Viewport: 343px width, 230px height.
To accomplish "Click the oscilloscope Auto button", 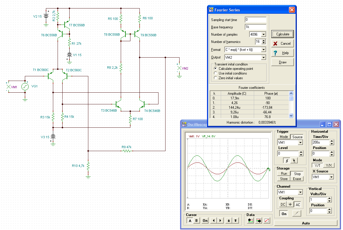I will 306,223.
